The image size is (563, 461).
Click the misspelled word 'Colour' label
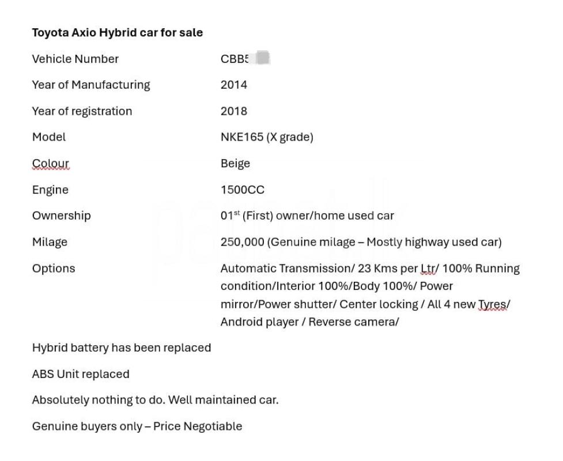click(x=50, y=164)
